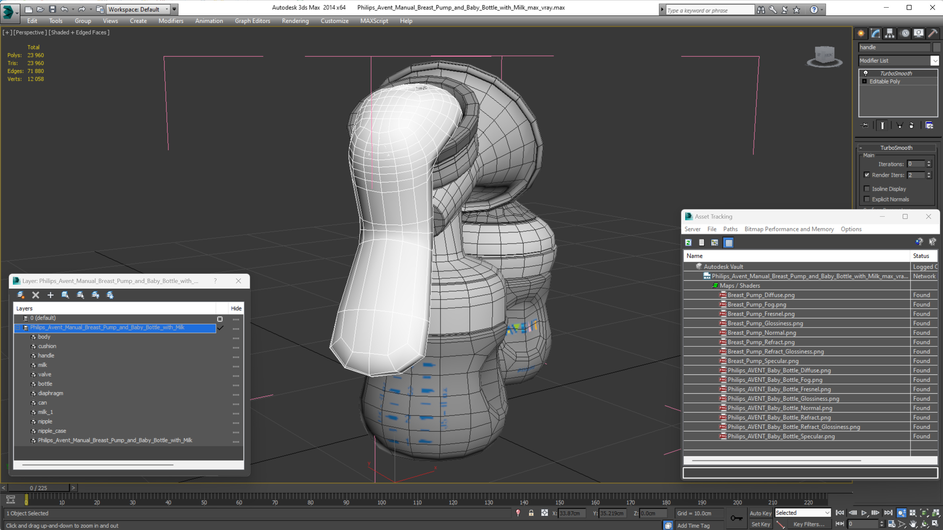
Task: Open the MAXScript menu
Action: [374, 21]
